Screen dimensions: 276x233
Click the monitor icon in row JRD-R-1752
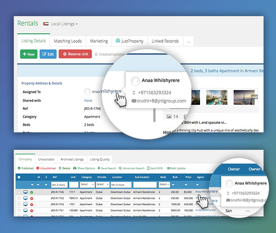coord(25,199)
